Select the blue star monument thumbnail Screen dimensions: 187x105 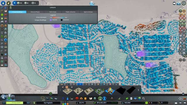(x=110, y=90)
